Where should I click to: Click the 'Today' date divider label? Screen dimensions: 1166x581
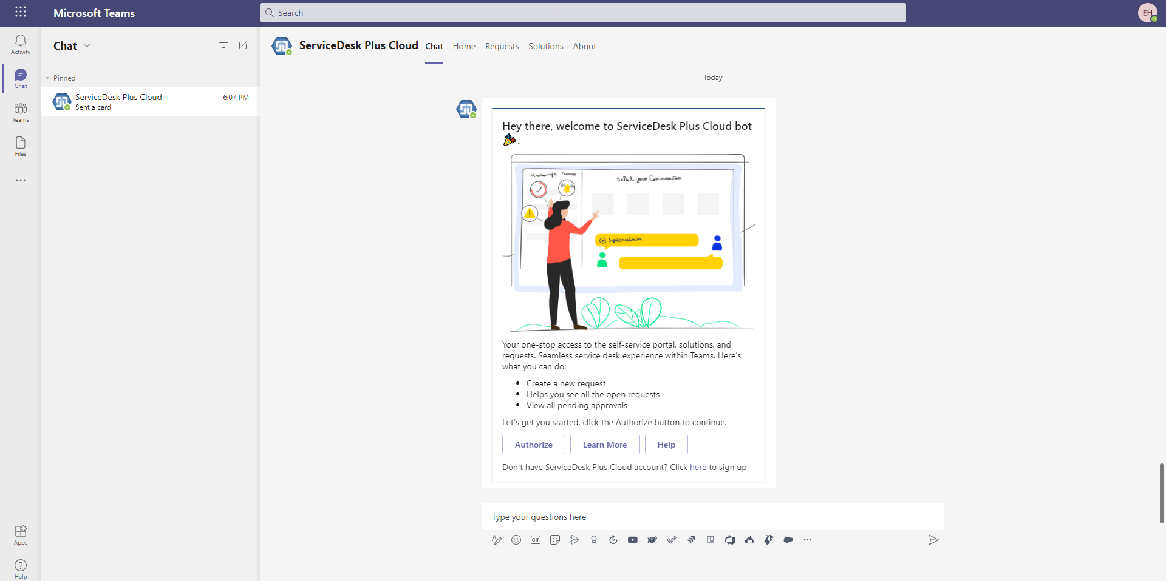713,78
